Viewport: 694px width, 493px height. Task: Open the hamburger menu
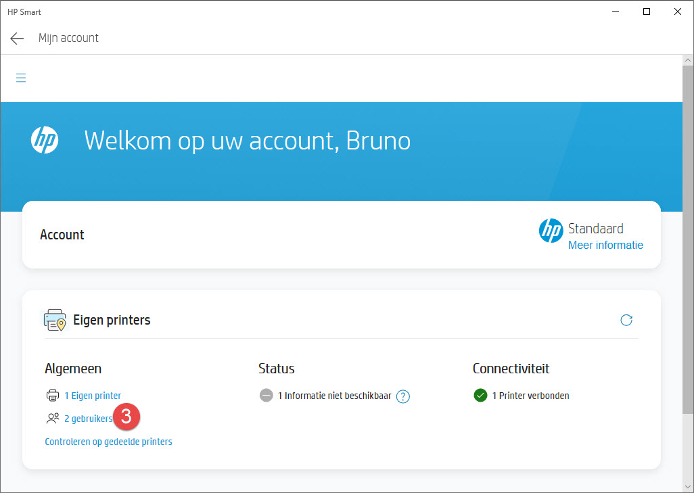[x=21, y=78]
